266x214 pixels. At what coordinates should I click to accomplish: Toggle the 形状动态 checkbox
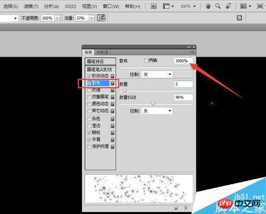click(x=89, y=76)
